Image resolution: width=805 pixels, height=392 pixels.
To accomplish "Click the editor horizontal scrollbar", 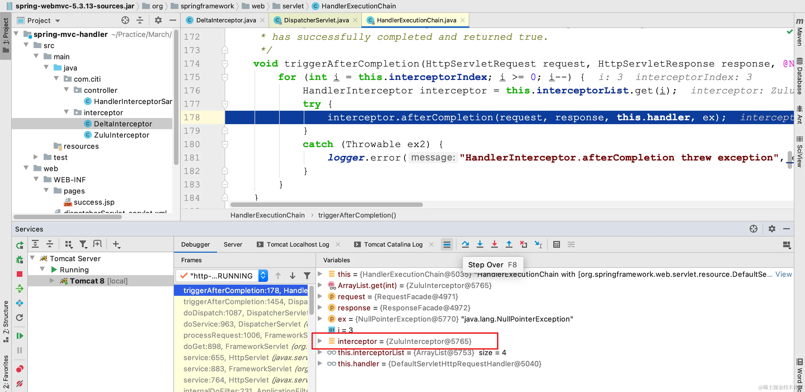I will tap(327, 205).
